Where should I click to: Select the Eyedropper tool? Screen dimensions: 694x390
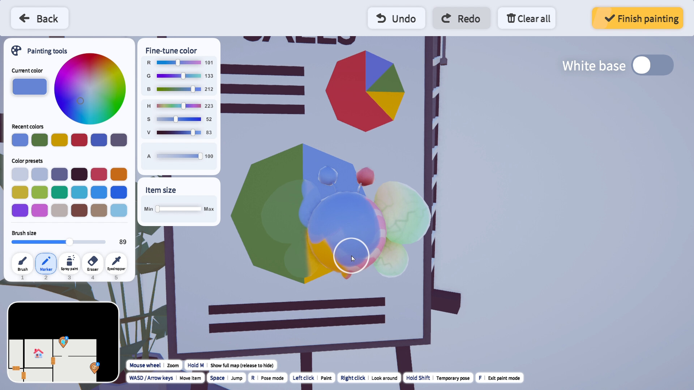coord(116,263)
